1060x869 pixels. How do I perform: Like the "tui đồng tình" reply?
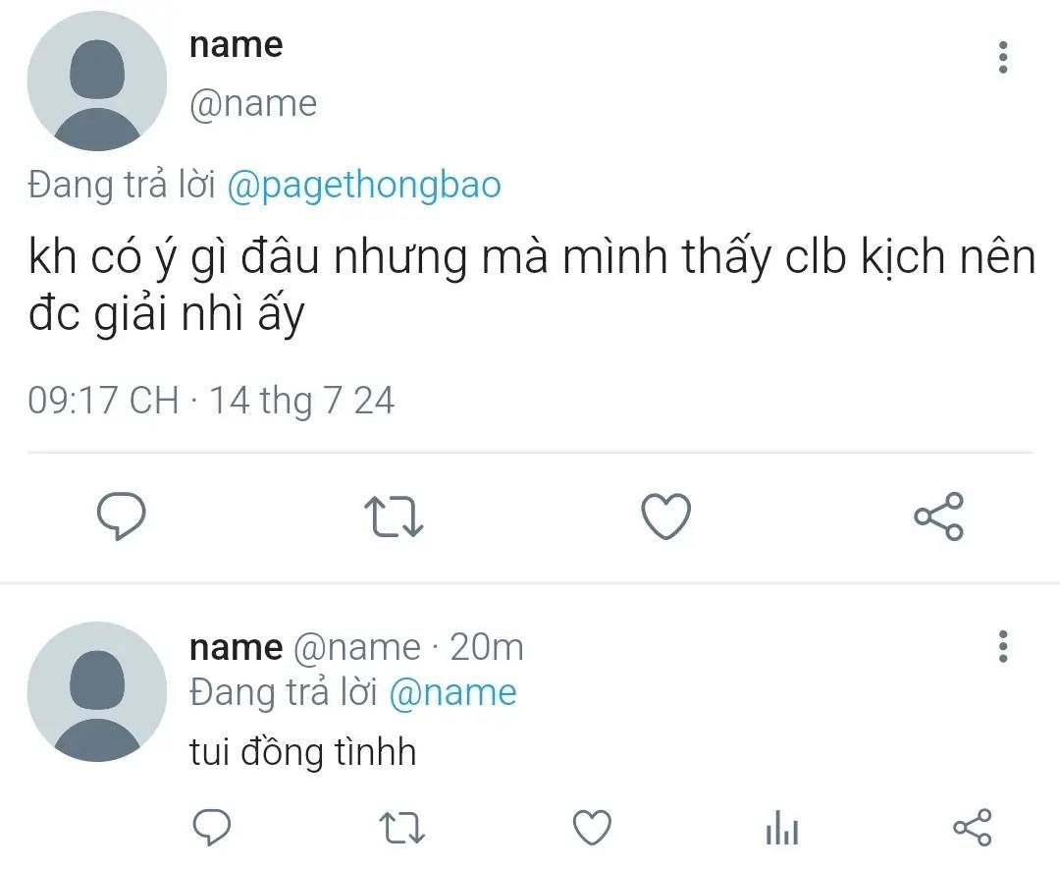[x=592, y=829]
